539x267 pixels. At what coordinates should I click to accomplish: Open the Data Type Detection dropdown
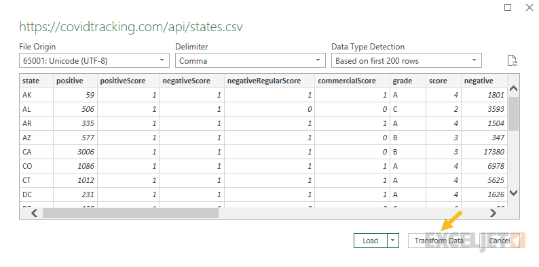click(x=407, y=61)
